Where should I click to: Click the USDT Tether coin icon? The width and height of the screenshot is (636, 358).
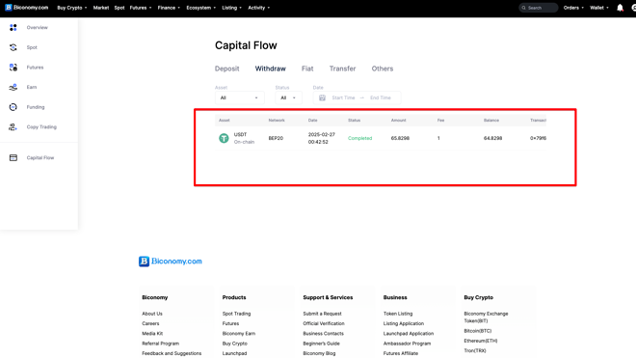[224, 138]
